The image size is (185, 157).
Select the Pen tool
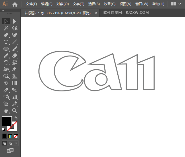click(6, 35)
